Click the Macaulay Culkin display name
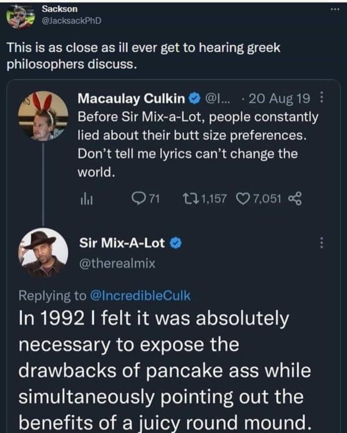This screenshot has width=347, height=433. pyautogui.click(x=131, y=99)
